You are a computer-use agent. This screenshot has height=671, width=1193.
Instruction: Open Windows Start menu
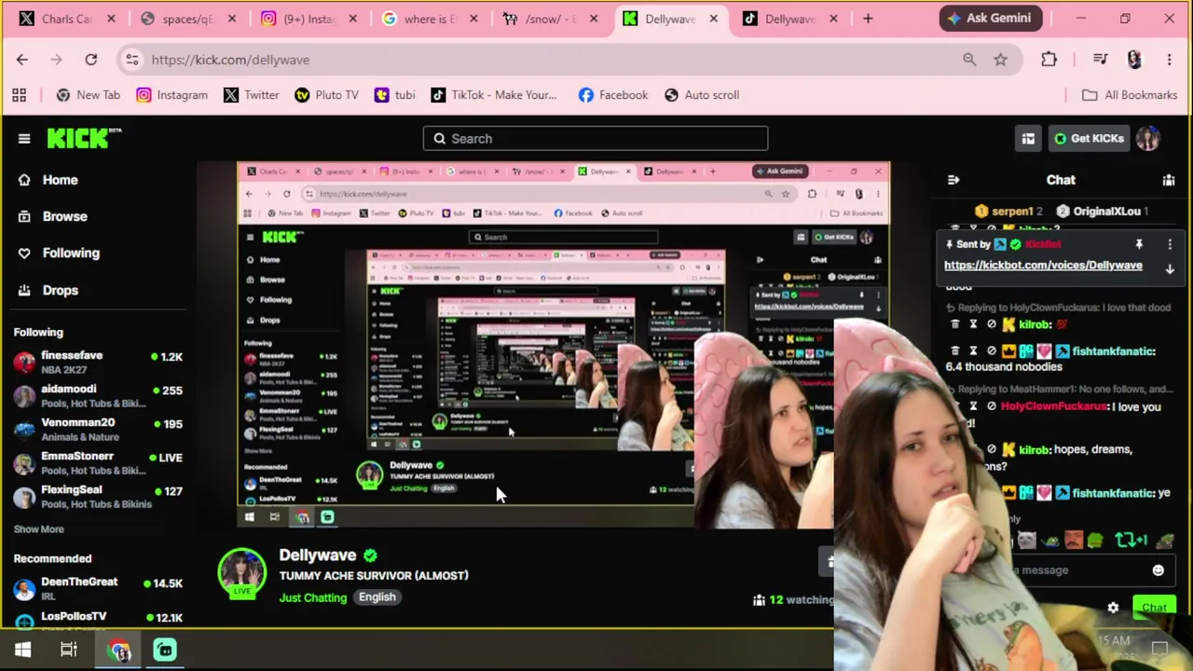(22, 650)
